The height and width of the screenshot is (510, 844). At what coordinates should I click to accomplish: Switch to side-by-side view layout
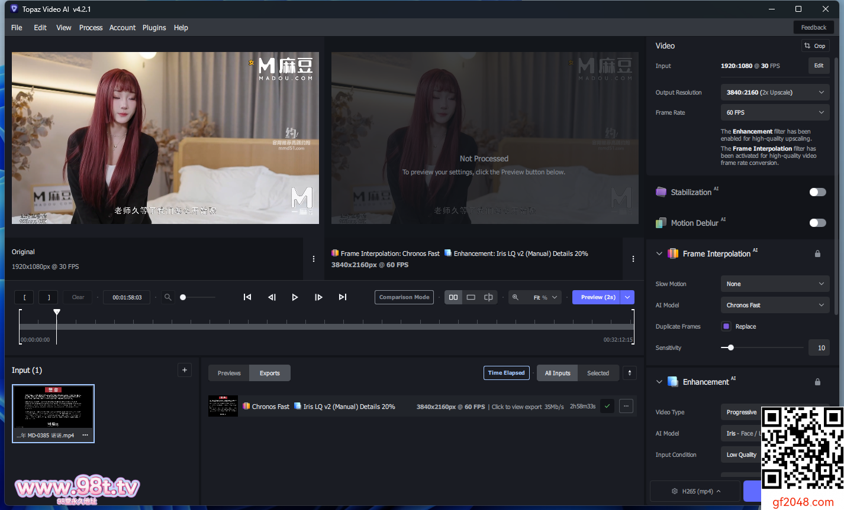point(453,297)
